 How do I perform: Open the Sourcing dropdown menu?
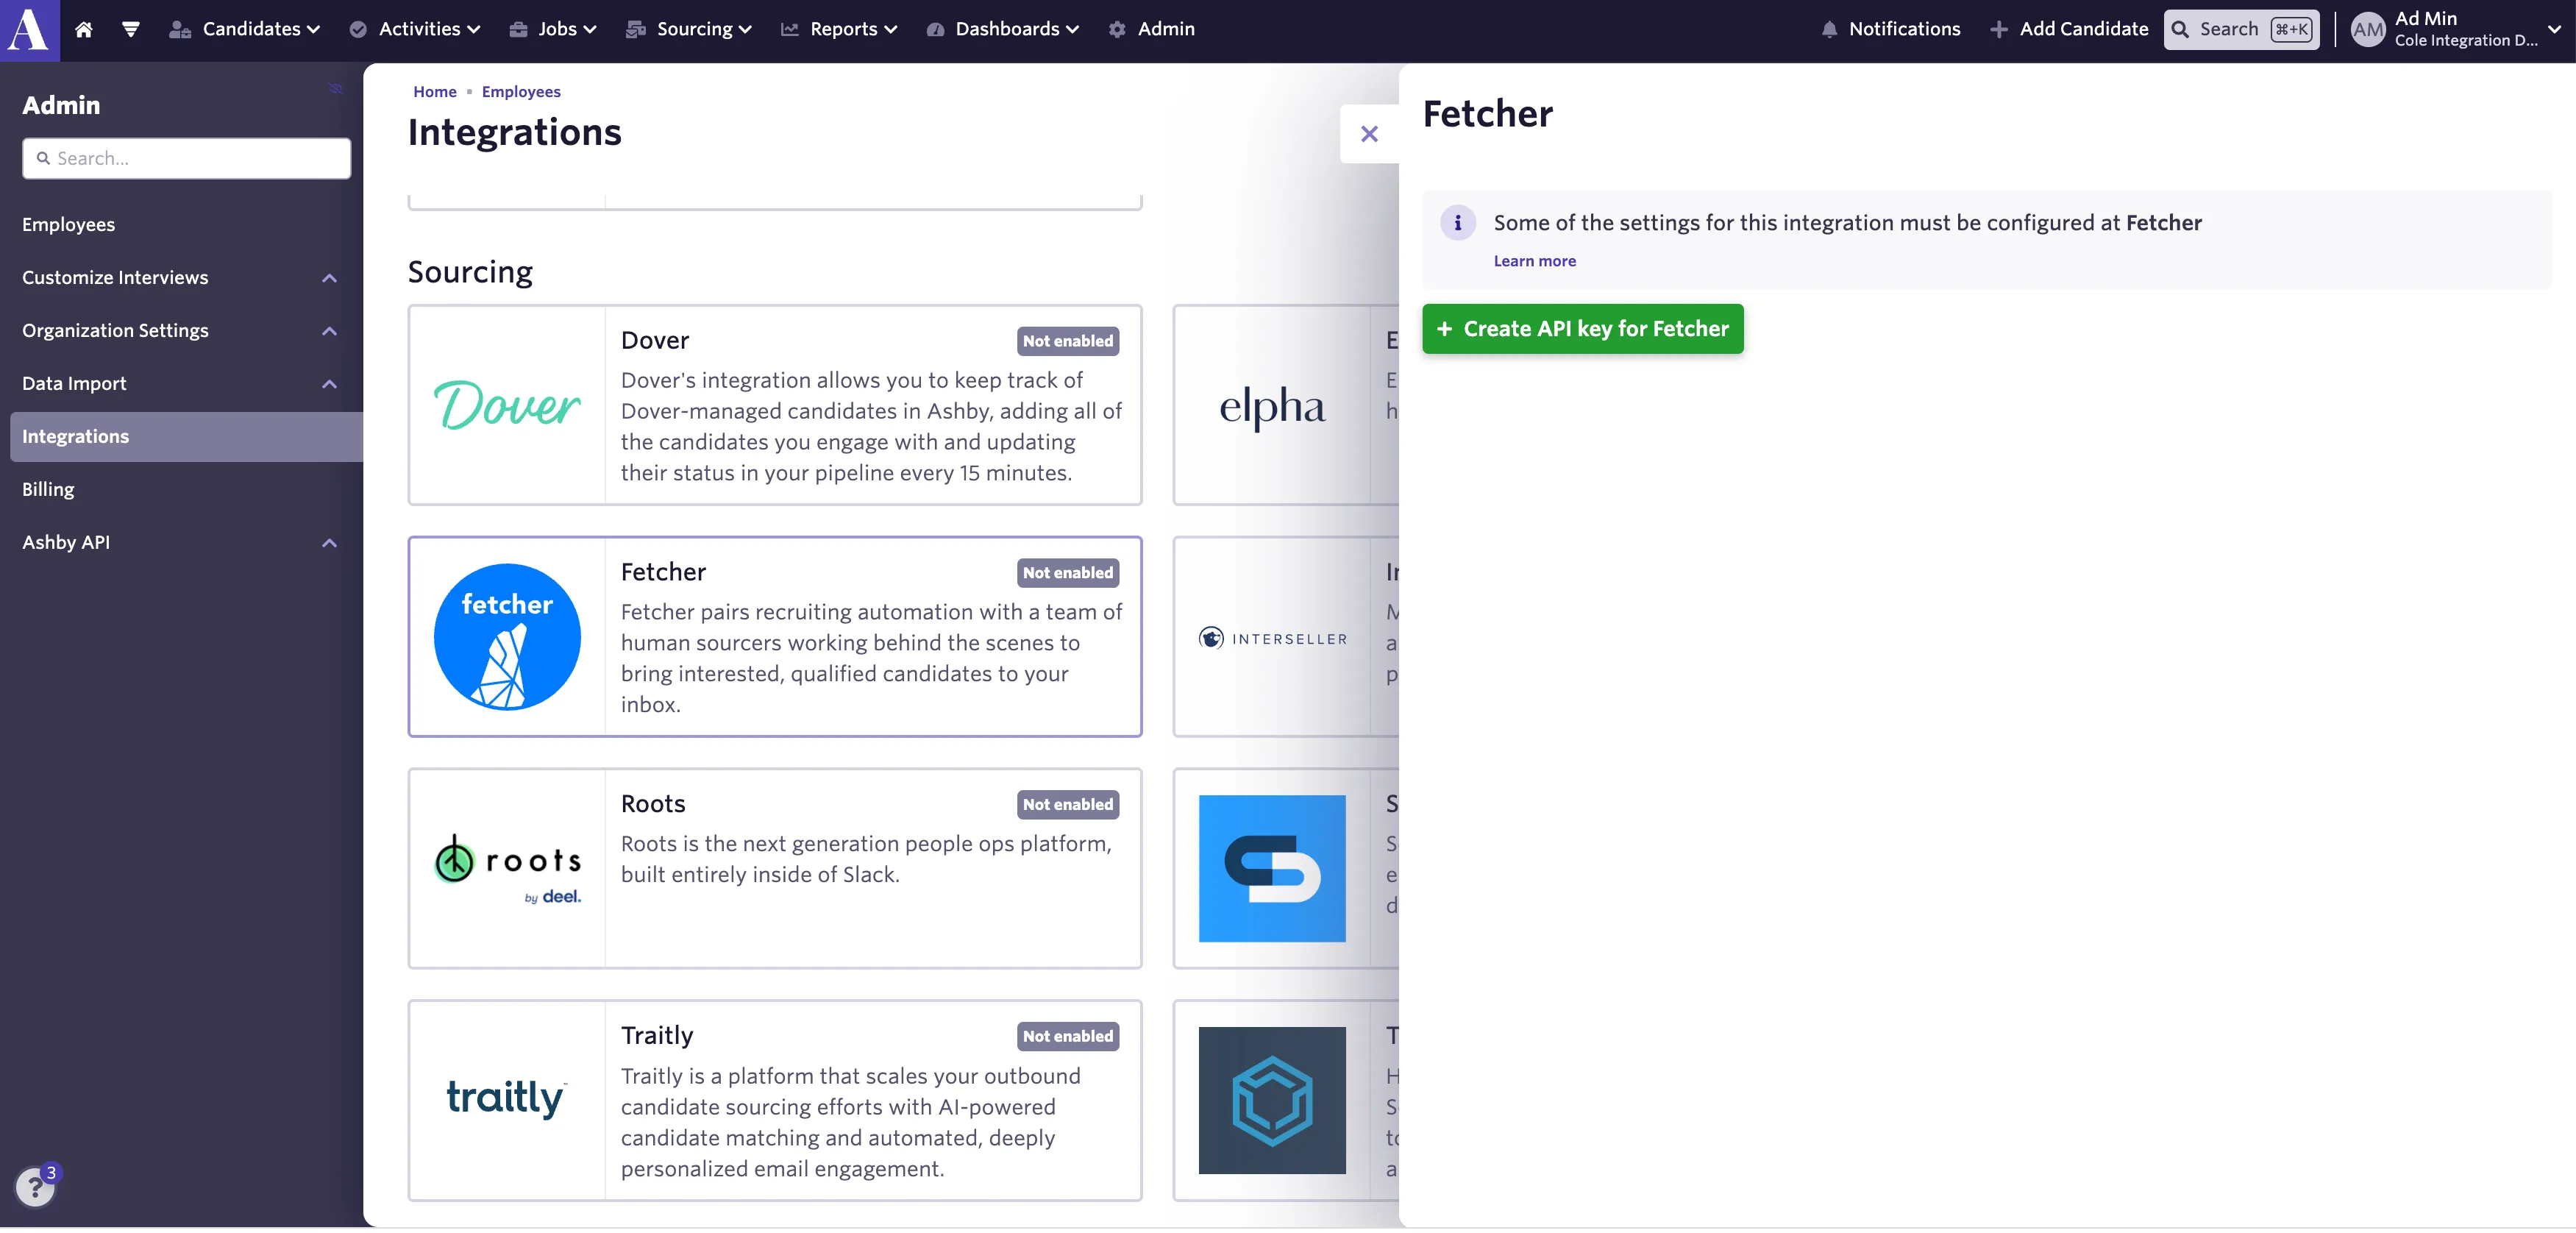[x=689, y=29]
